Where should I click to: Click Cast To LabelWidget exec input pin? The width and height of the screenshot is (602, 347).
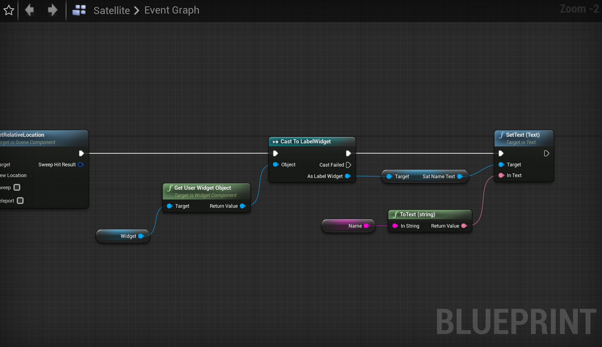coord(276,153)
